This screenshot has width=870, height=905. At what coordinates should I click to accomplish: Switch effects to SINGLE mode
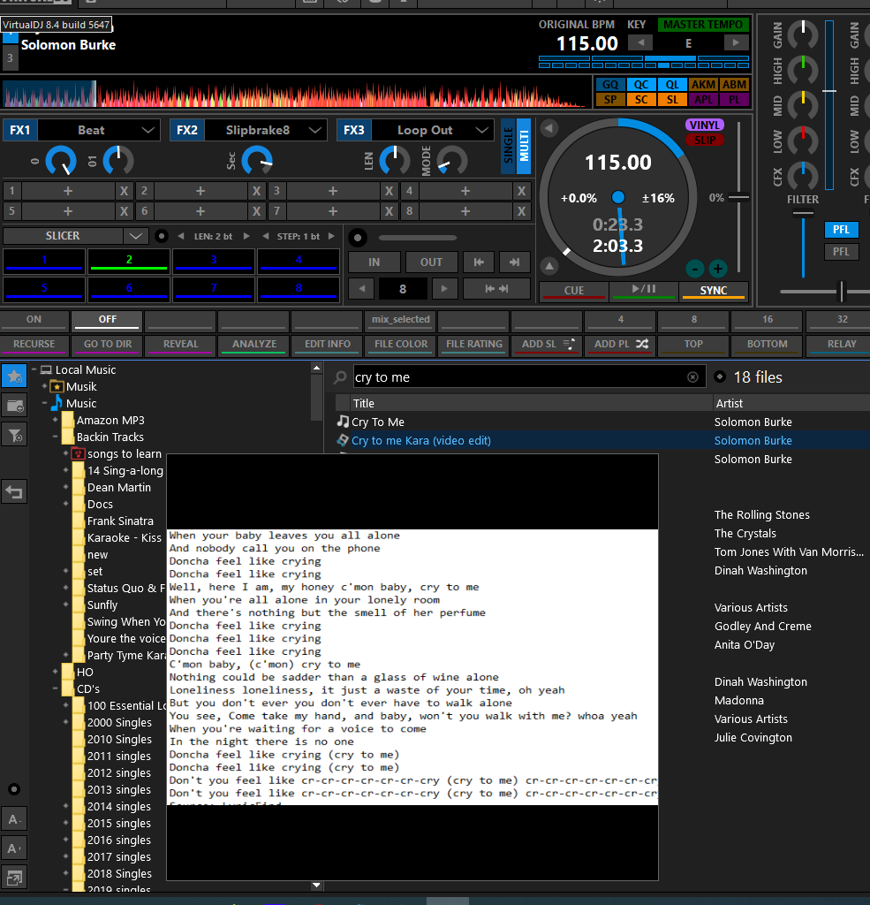(508, 146)
